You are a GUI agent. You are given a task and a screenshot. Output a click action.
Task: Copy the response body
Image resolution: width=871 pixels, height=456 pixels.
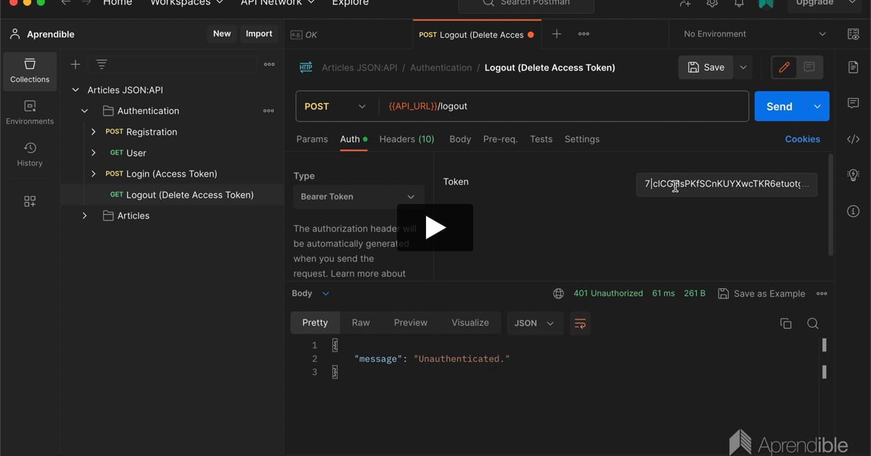tap(785, 323)
